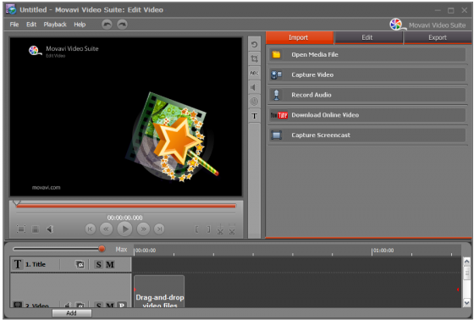Click the timeline zoom slider handle

click(x=102, y=249)
